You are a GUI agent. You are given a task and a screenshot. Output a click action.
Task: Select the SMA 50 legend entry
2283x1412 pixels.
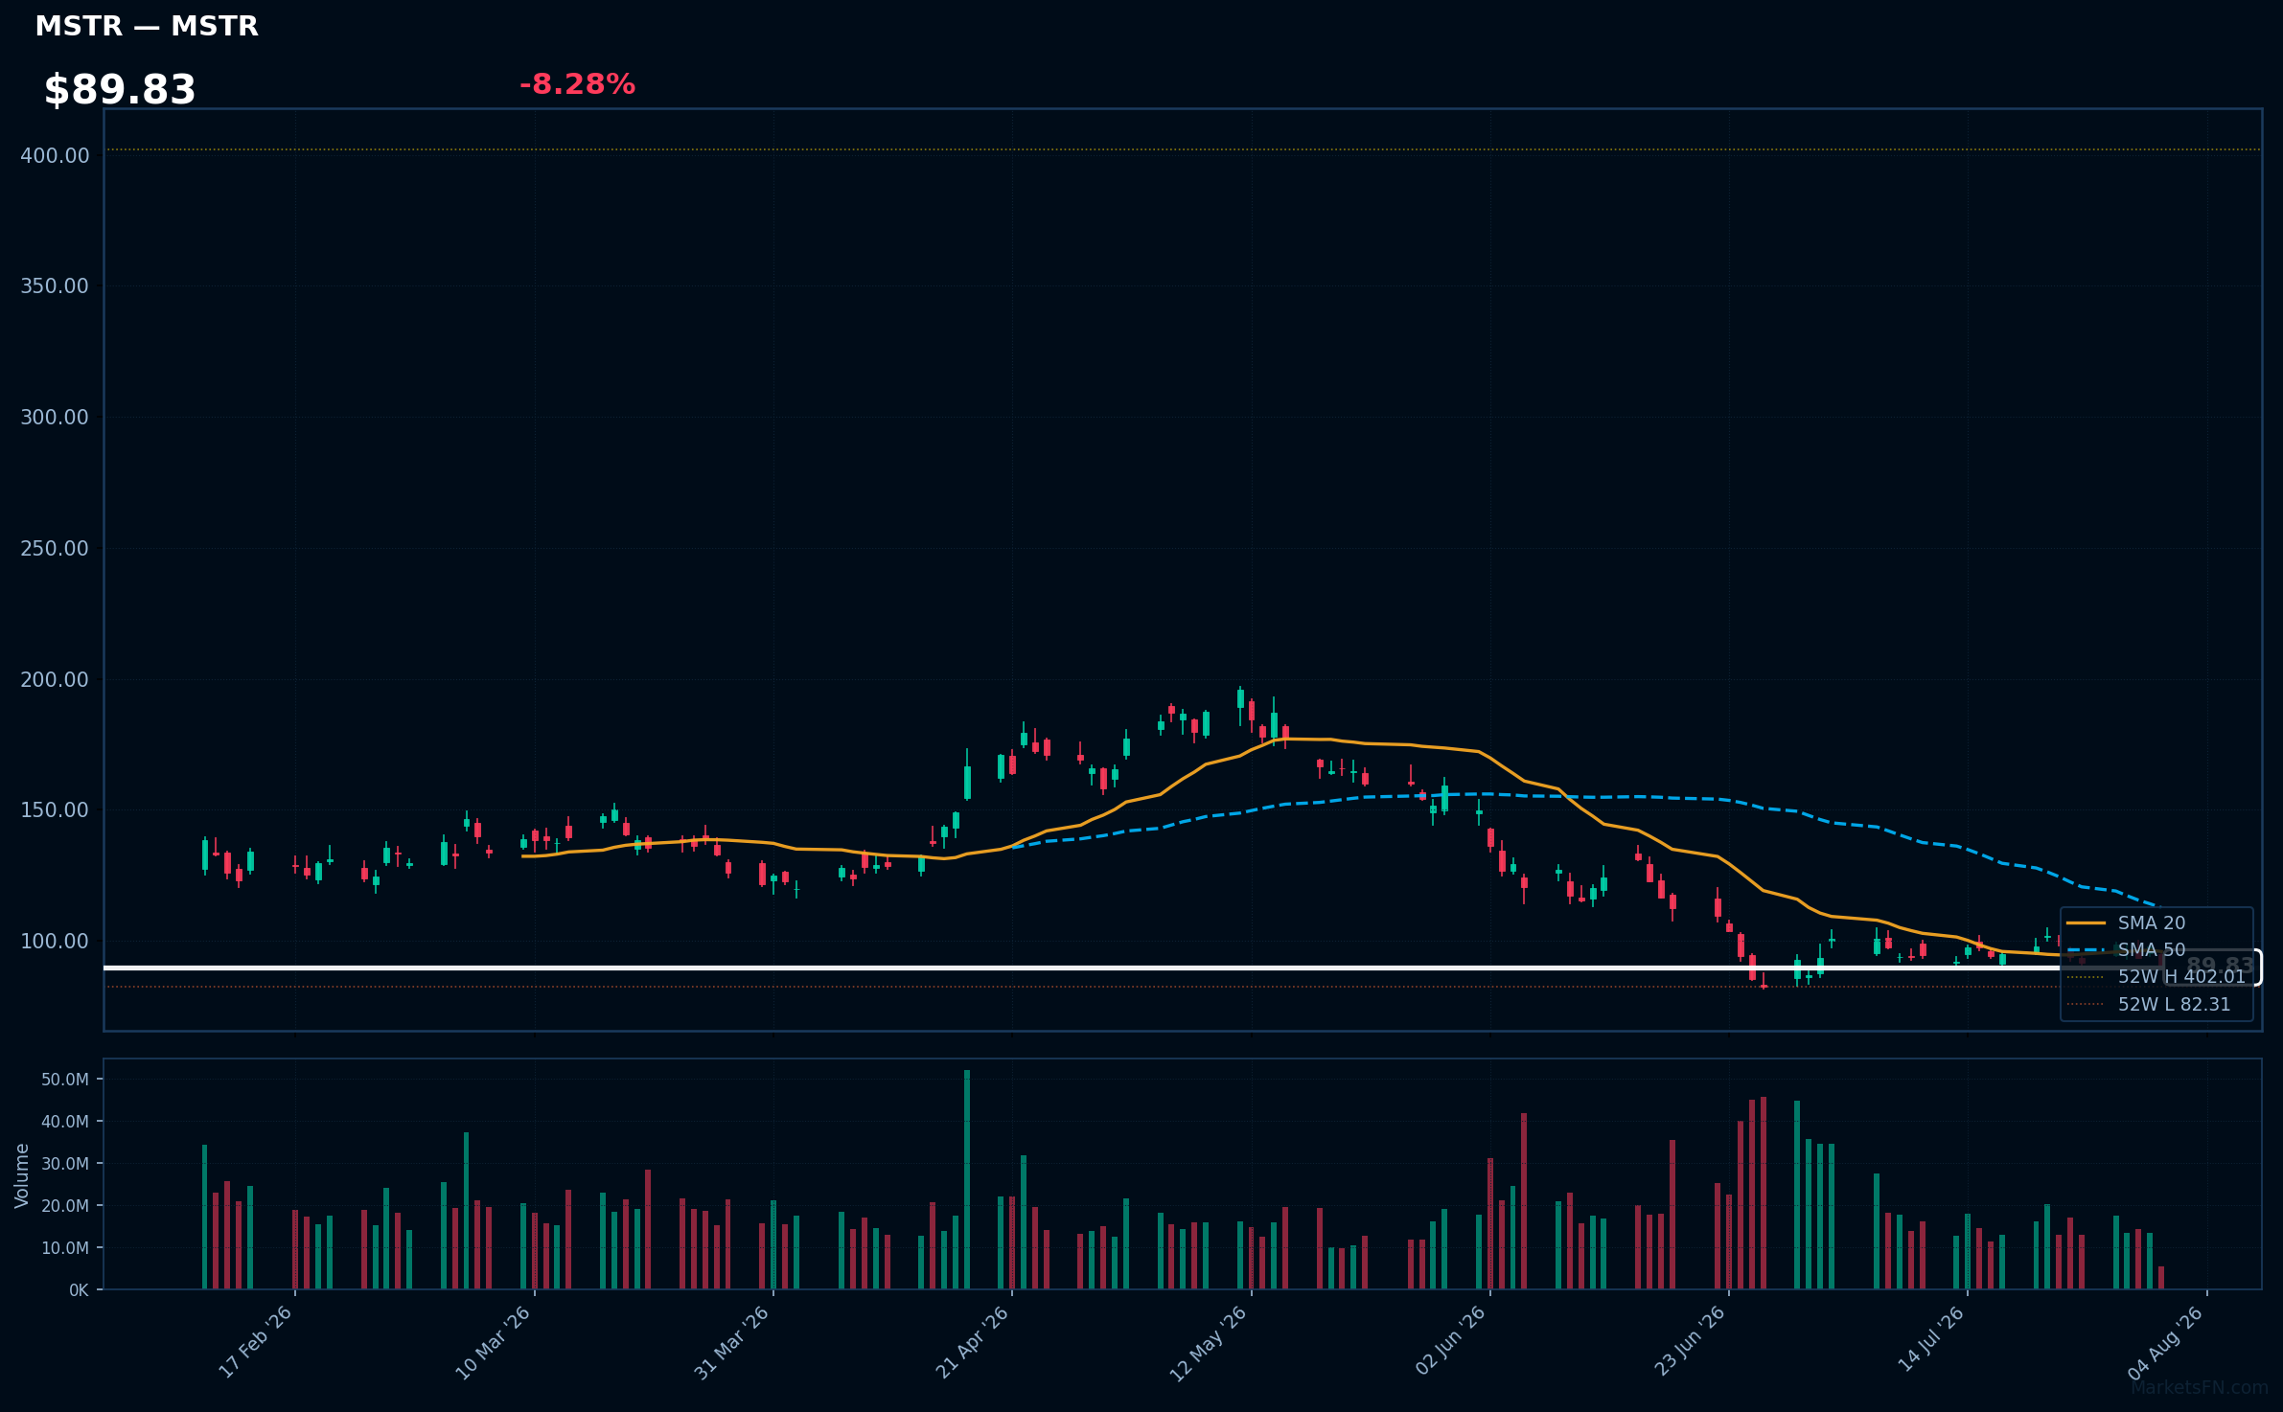pyautogui.click(x=2127, y=949)
